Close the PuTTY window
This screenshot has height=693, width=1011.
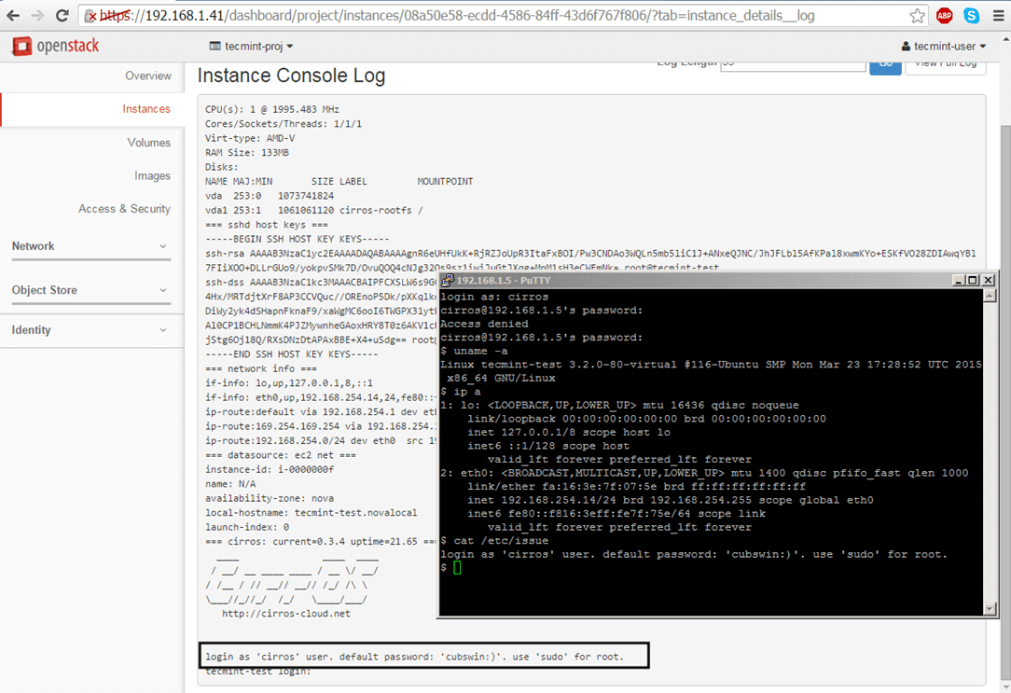pyautogui.click(x=988, y=280)
